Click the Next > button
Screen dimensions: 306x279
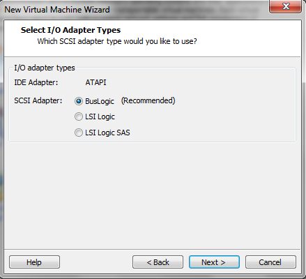[214, 262]
